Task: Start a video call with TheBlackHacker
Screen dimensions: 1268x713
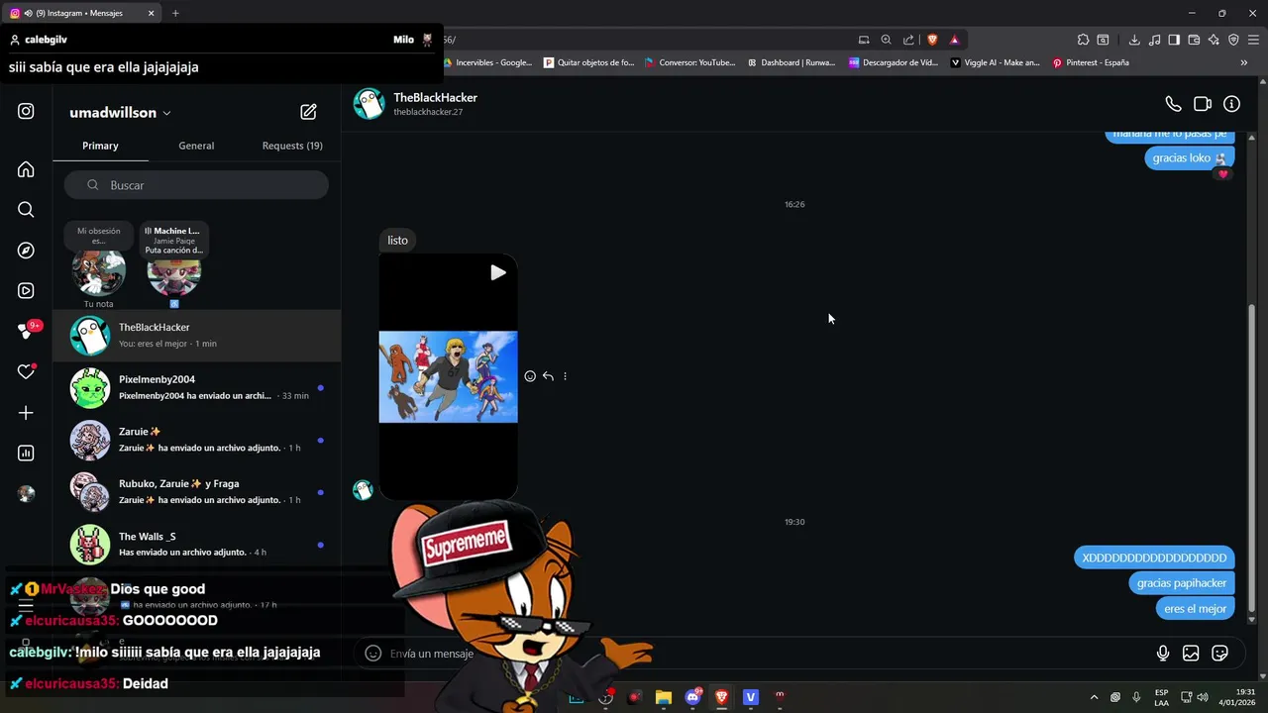Action: [x=1203, y=104]
